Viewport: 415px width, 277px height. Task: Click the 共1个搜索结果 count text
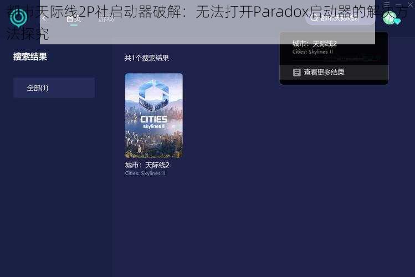tap(147, 58)
